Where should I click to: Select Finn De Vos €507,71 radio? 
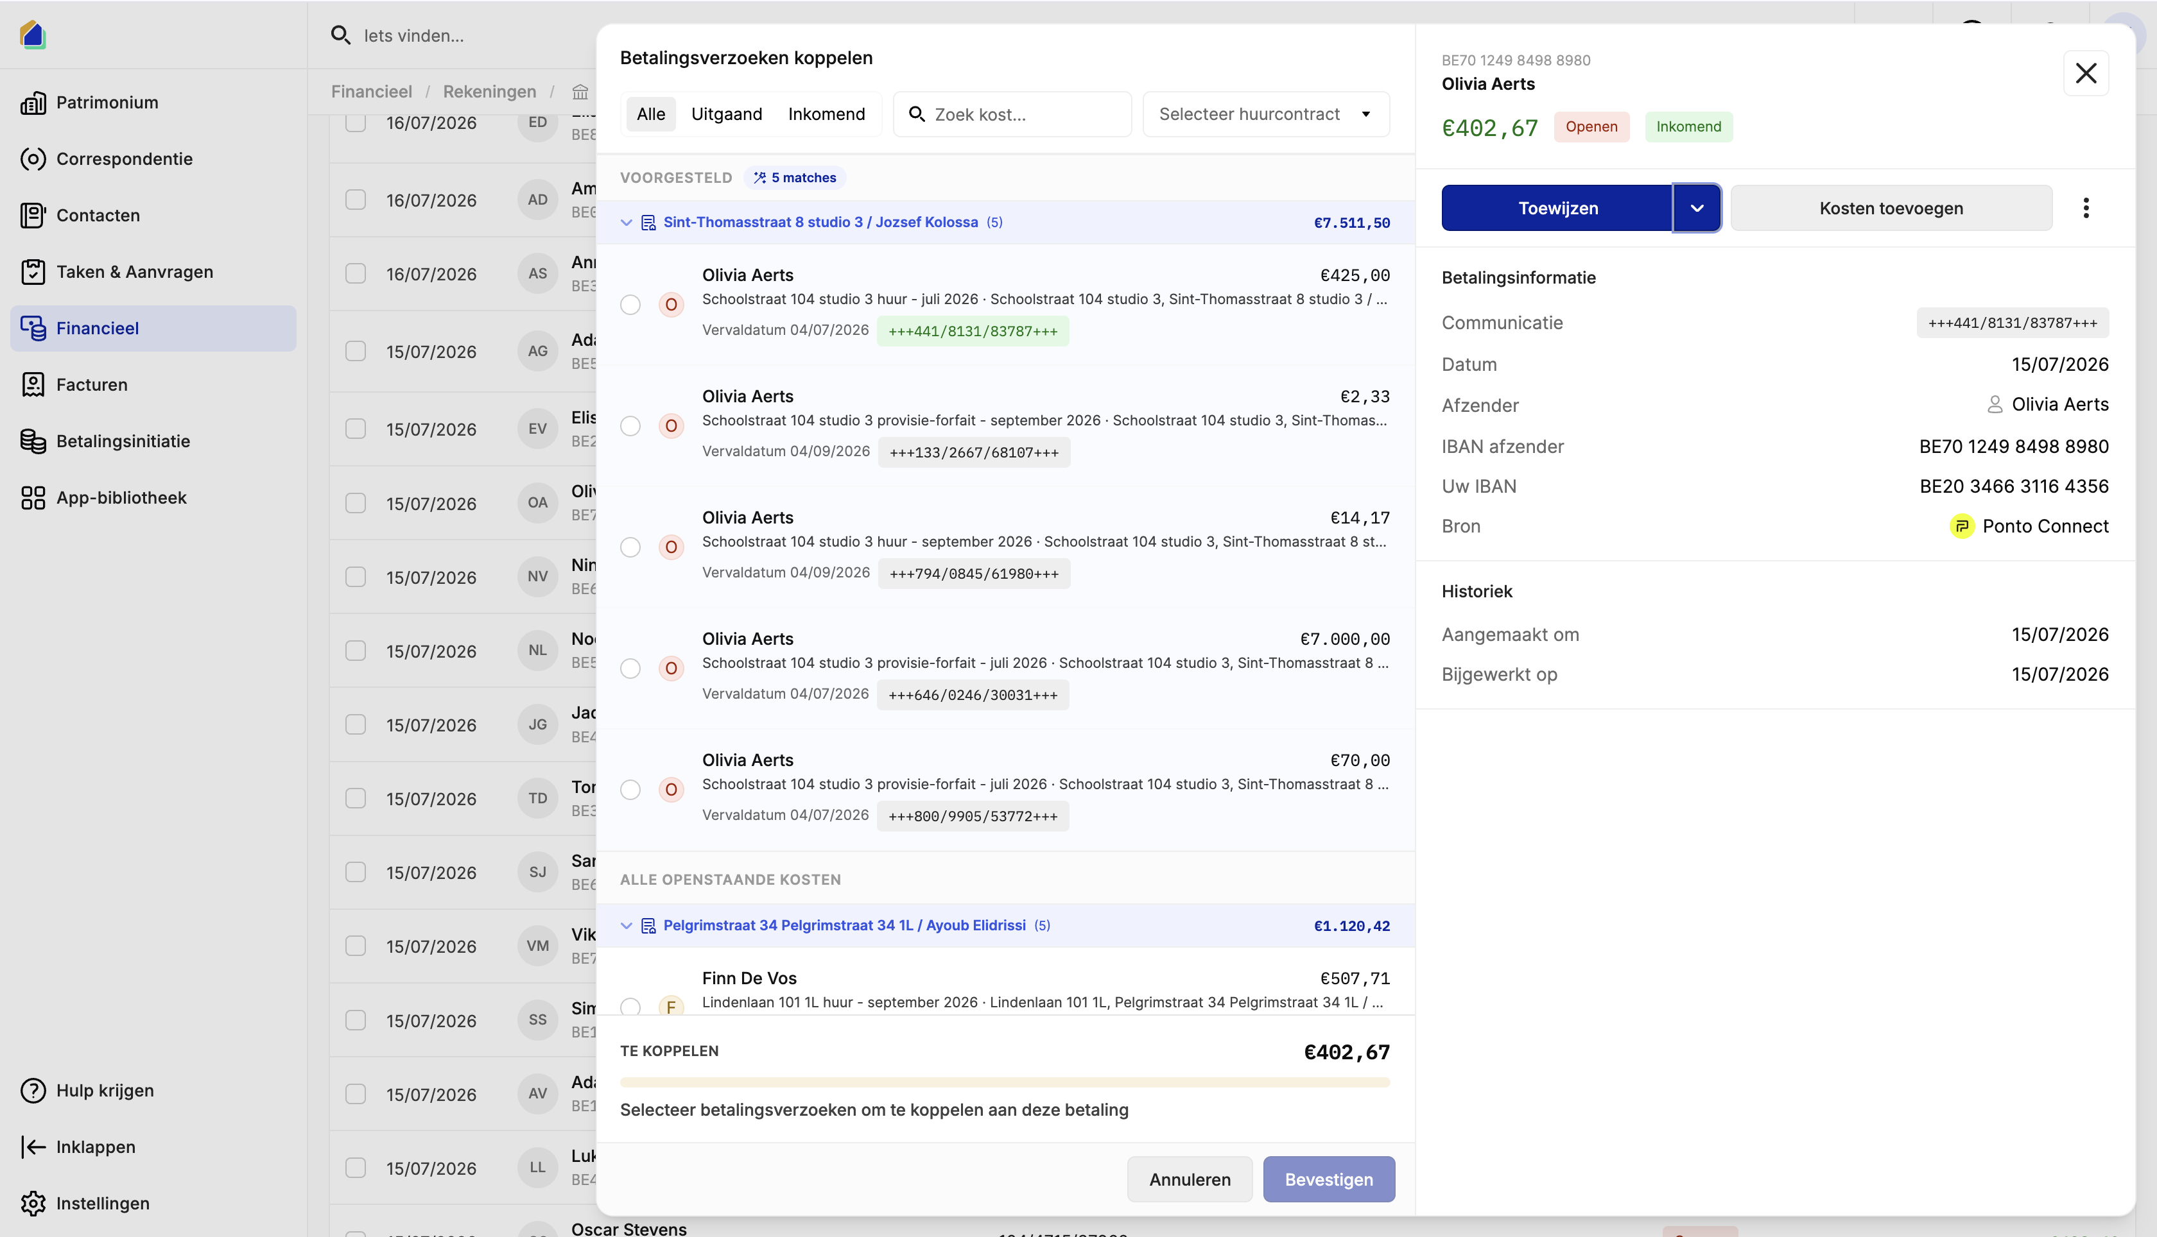click(630, 1007)
